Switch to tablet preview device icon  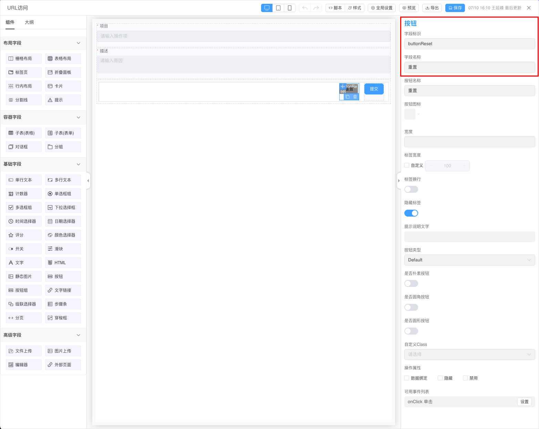coord(278,8)
